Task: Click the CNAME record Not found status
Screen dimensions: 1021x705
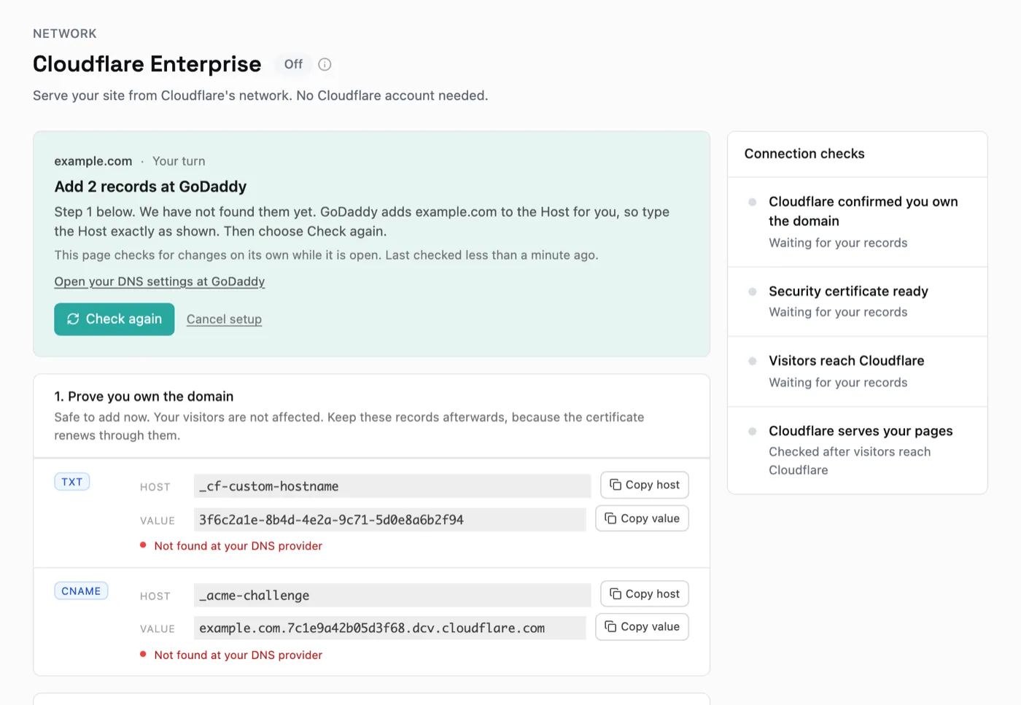Action: (231, 655)
